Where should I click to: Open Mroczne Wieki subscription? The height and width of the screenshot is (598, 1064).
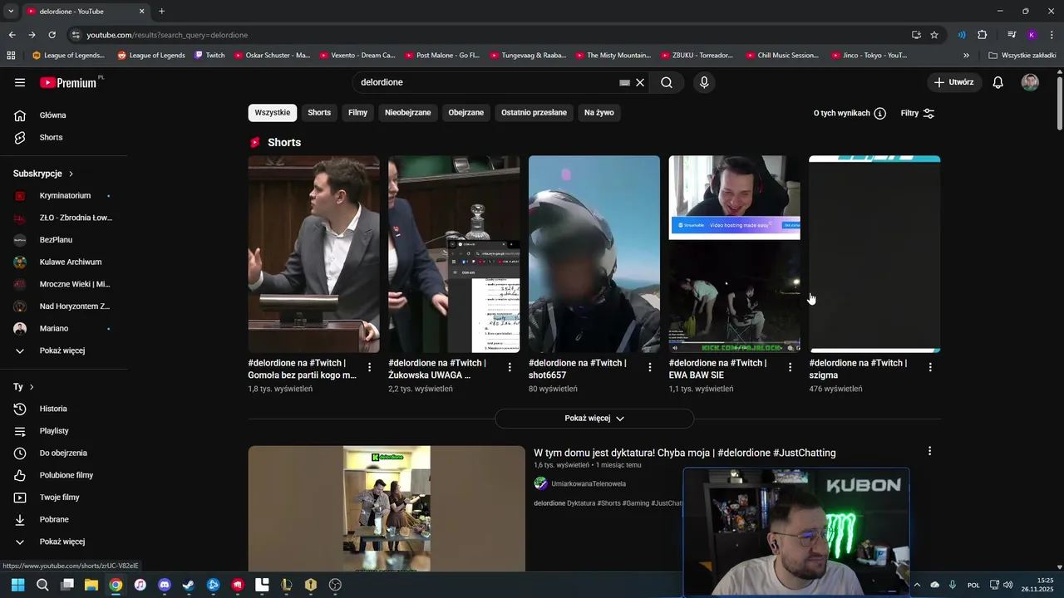pyautogui.click(x=63, y=284)
